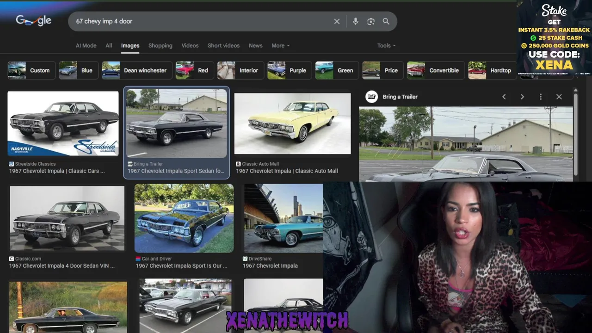592x333 pixels.
Task: Filter images by Blue chip
Action: [x=79, y=70]
